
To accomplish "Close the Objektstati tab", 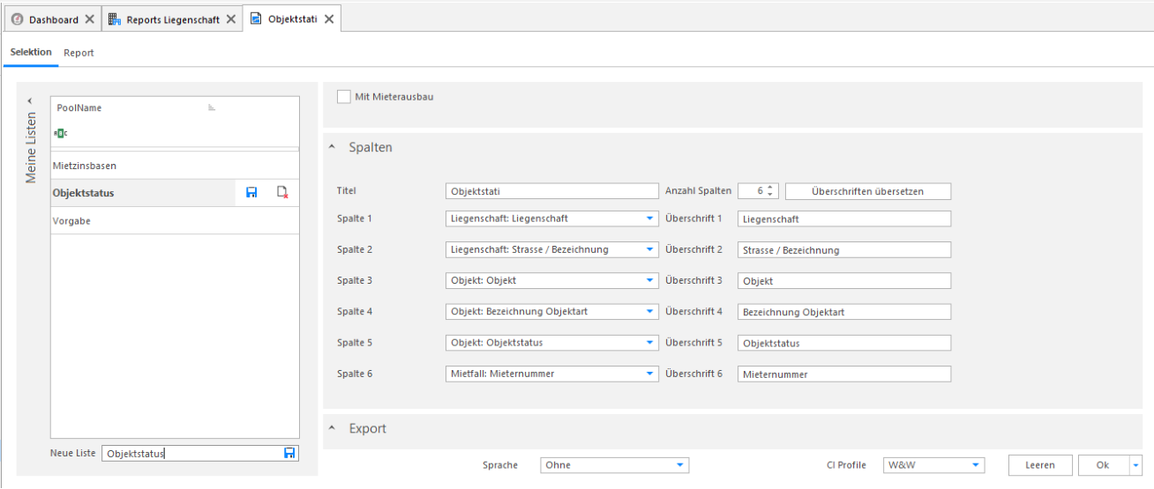I will coord(329,19).
